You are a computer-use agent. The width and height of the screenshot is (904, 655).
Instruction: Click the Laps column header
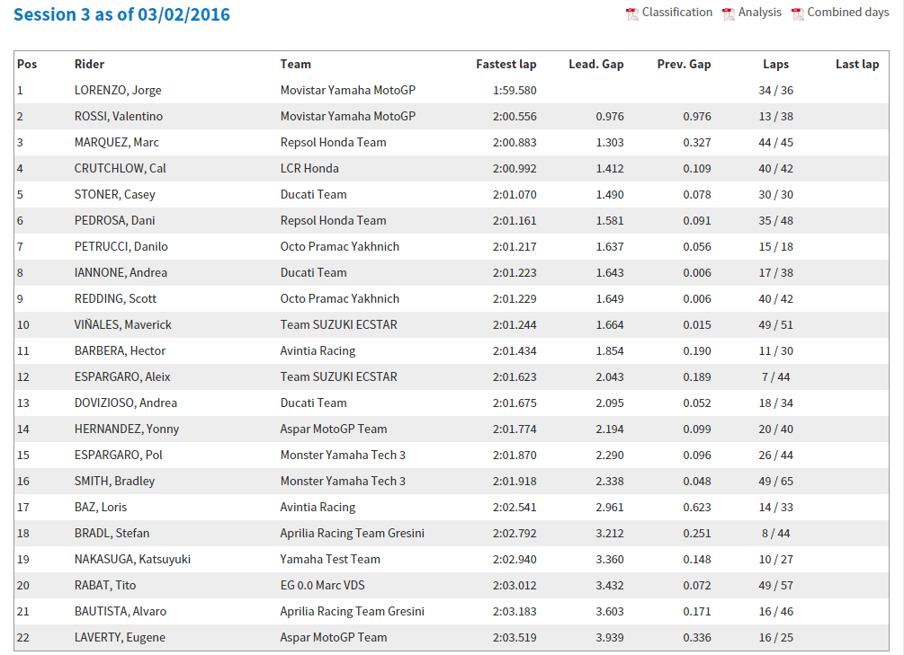pyautogui.click(x=775, y=64)
